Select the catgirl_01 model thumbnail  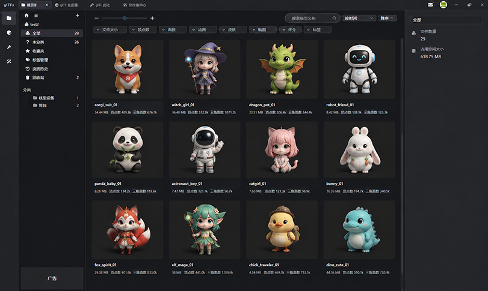(282, 150)
